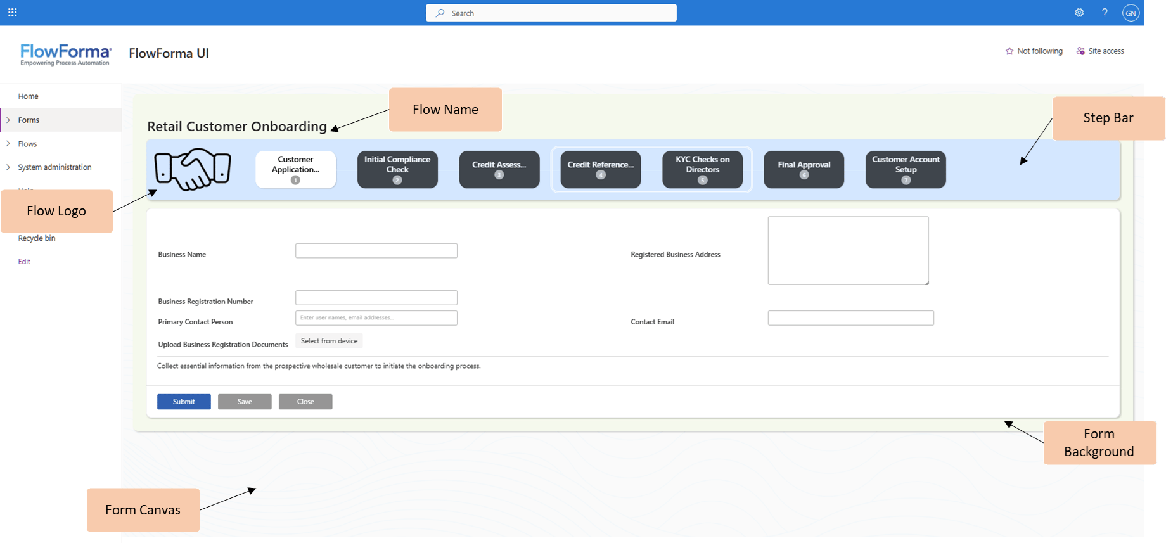Expand the Flows navigation chevron

pos(8,144)
